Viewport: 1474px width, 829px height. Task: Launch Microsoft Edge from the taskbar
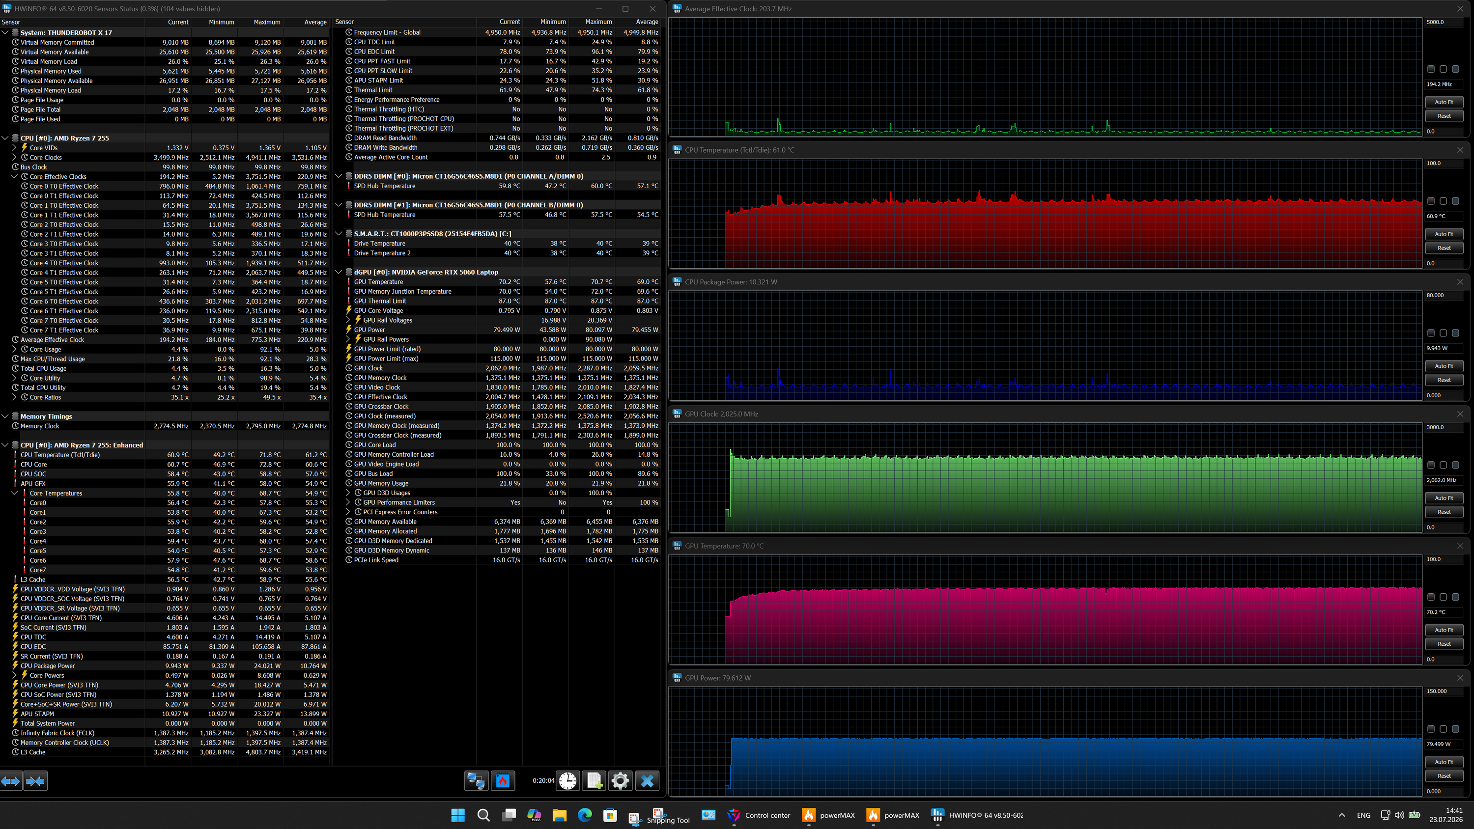[585, 815]
